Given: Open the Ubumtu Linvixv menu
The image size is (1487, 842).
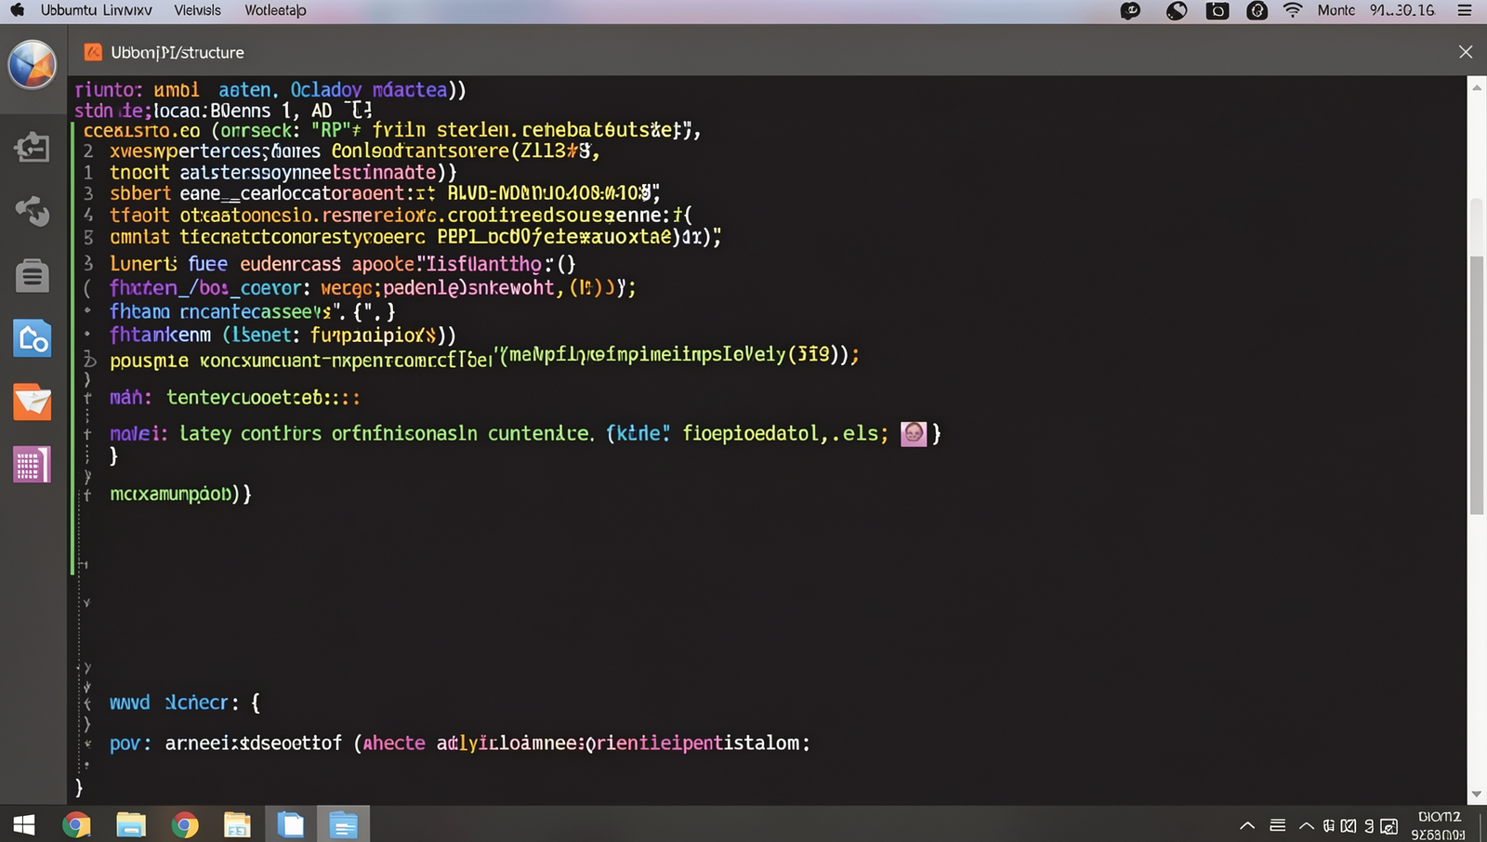Looking at the screenshot, I should point(96,10).
